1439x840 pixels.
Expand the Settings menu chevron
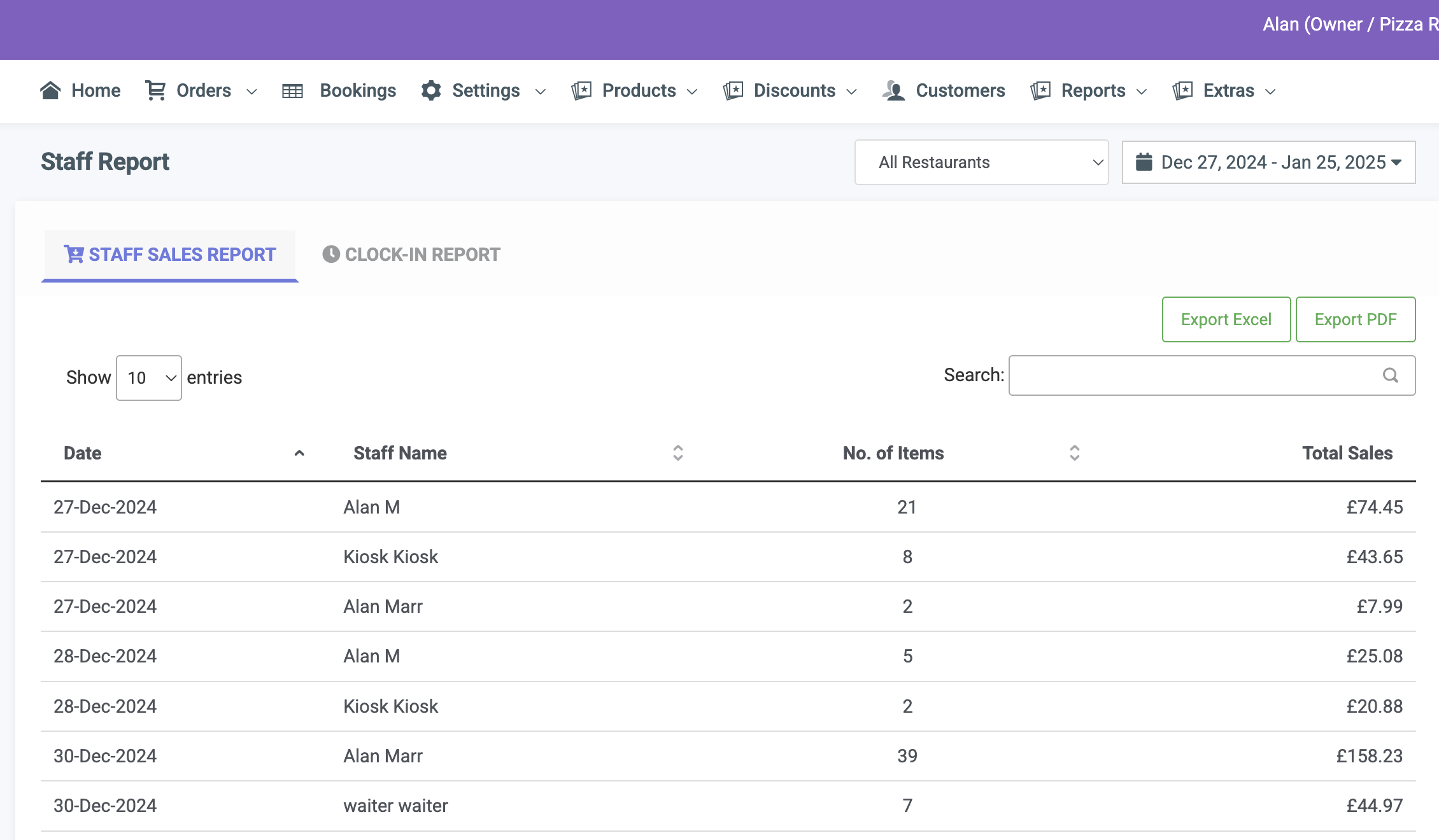point(541,92)
